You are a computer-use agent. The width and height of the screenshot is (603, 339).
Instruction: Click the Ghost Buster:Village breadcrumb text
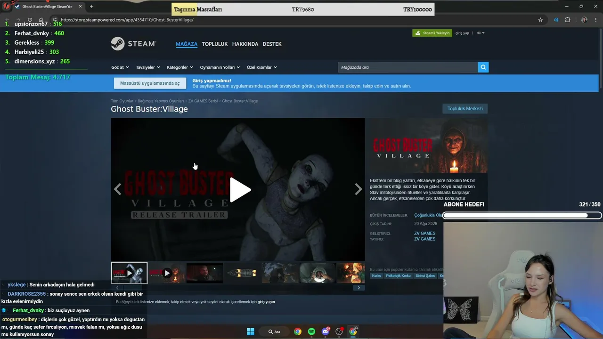pos(240,101)
